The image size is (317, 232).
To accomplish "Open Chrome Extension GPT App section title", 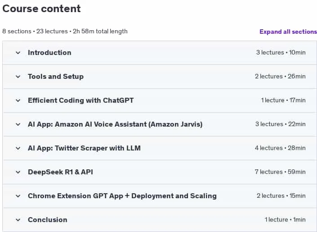I will click(122, 196).
